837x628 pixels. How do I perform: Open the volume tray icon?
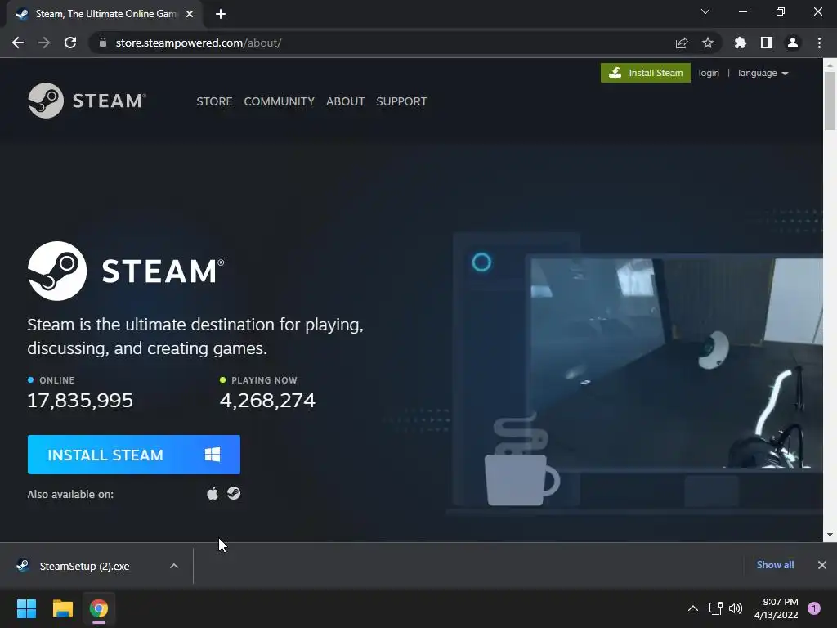(736, 608)
